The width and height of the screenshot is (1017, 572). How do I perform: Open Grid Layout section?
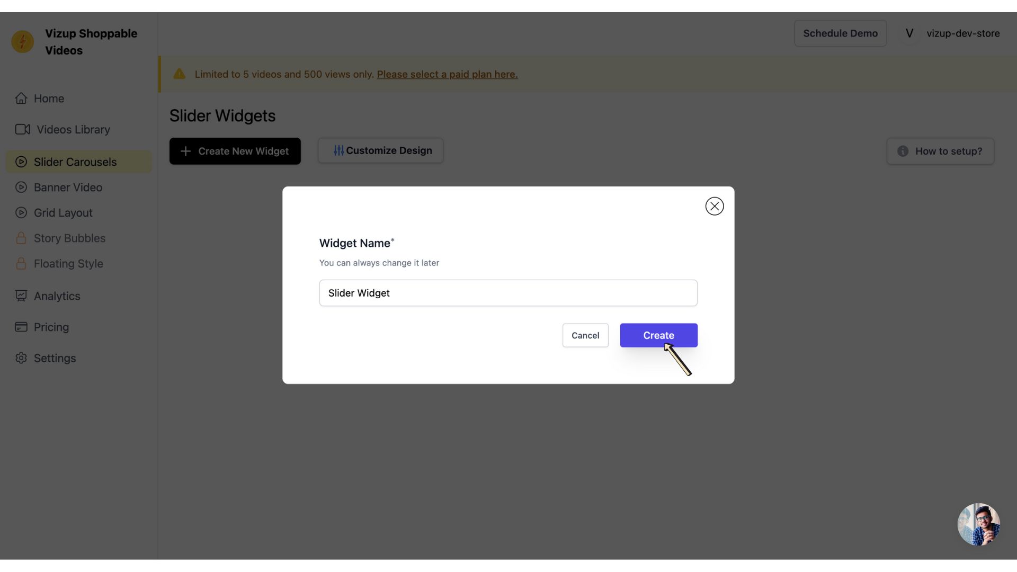pyautogui.click(x=63, y=212)
